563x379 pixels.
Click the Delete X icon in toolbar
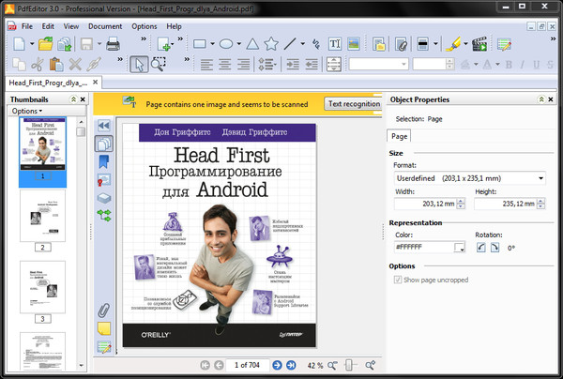(x=75, y=65)
